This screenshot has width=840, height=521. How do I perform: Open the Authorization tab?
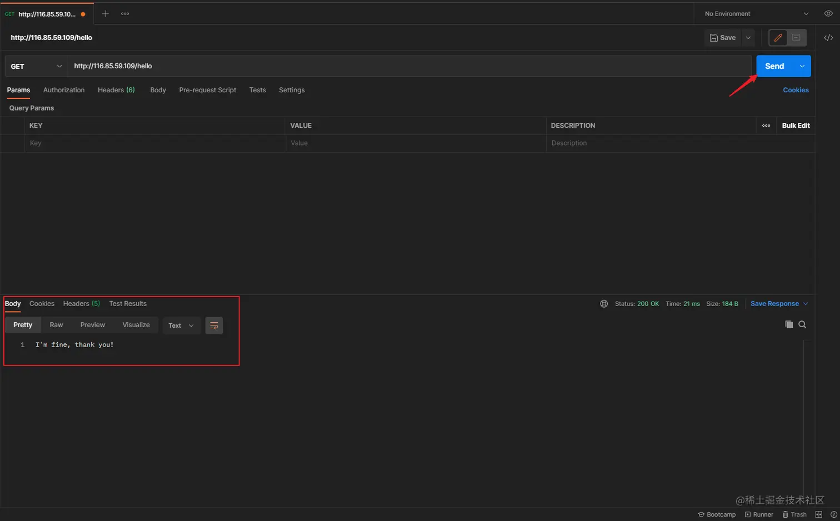tap(64, 90)
